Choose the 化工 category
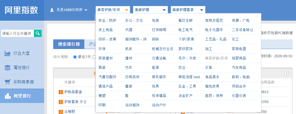The image size is (296, 114). click(x=235, y=39)
